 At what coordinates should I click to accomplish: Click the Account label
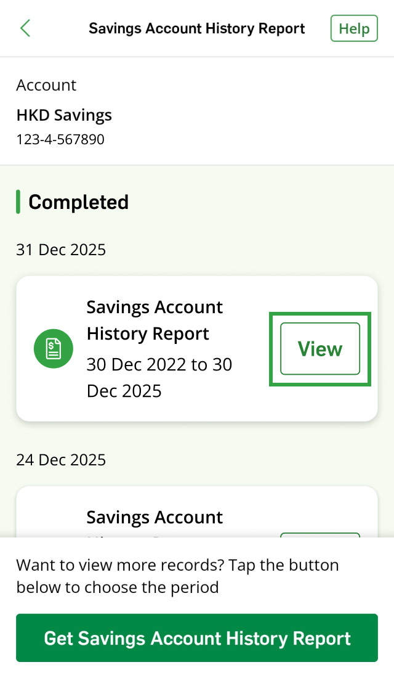pyautogui.click(x=46, y=85)
